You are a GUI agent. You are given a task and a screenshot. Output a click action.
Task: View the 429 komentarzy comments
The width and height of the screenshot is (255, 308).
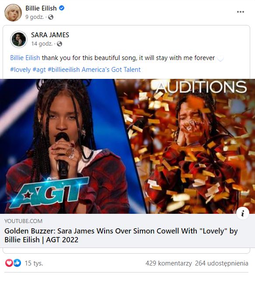click(168, 263)
